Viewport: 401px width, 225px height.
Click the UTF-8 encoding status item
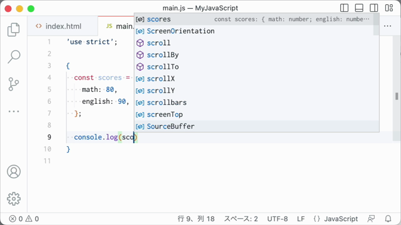(x=278, y=219)
